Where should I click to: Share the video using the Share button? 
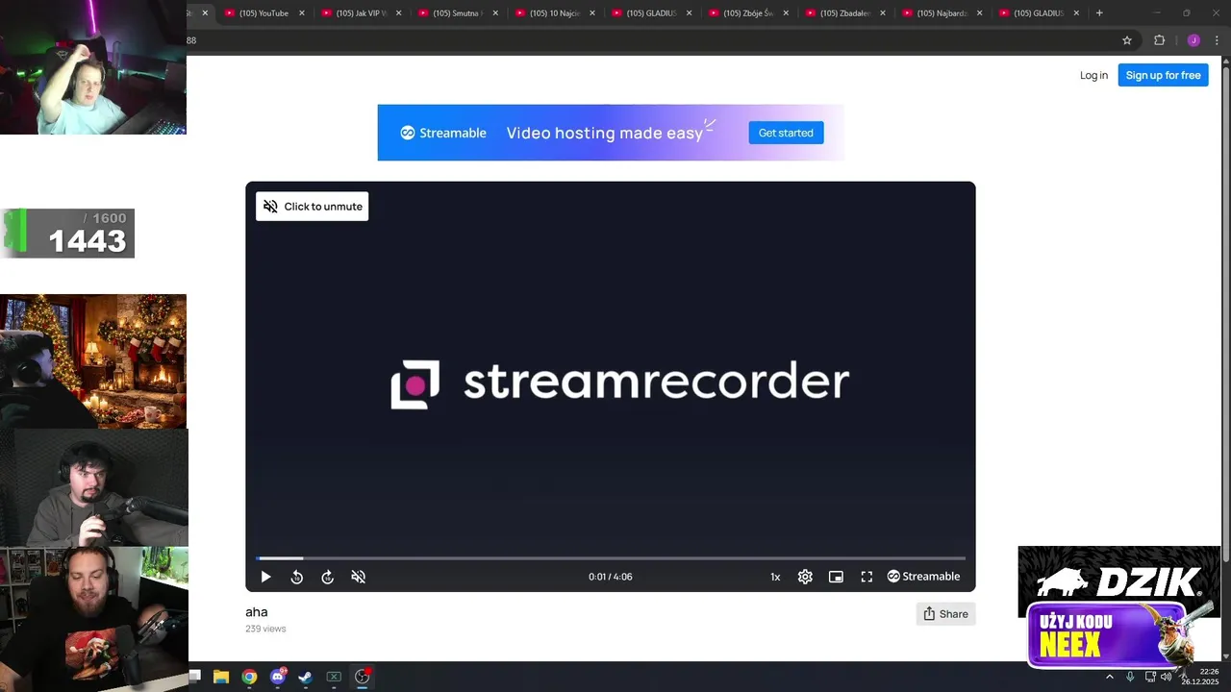[945, 614]
